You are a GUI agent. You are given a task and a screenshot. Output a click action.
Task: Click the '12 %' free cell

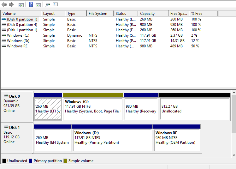tap(195, 41)
